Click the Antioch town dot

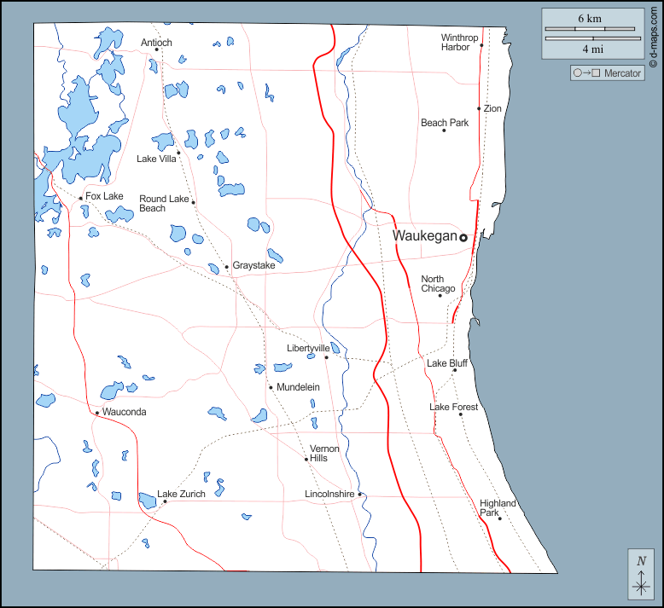(x=157, y=49)
